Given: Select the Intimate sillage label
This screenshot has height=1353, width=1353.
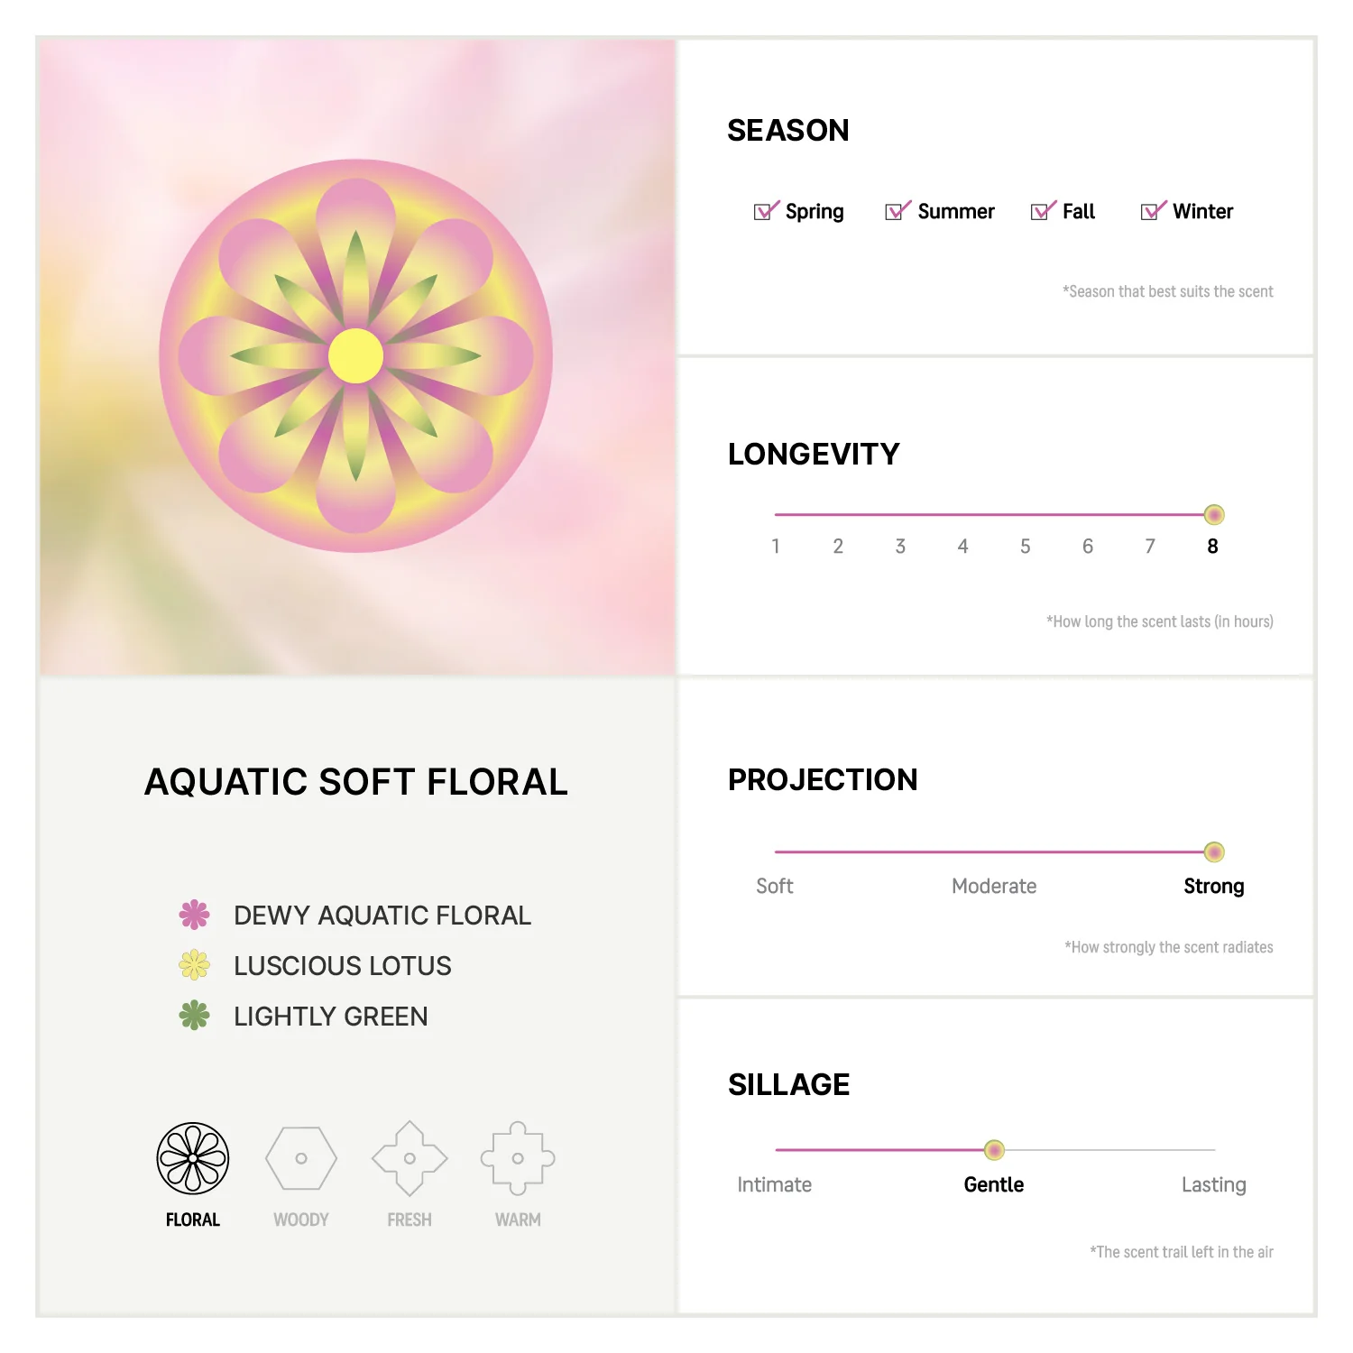Looking at the screenshot, I should 775,1184.
